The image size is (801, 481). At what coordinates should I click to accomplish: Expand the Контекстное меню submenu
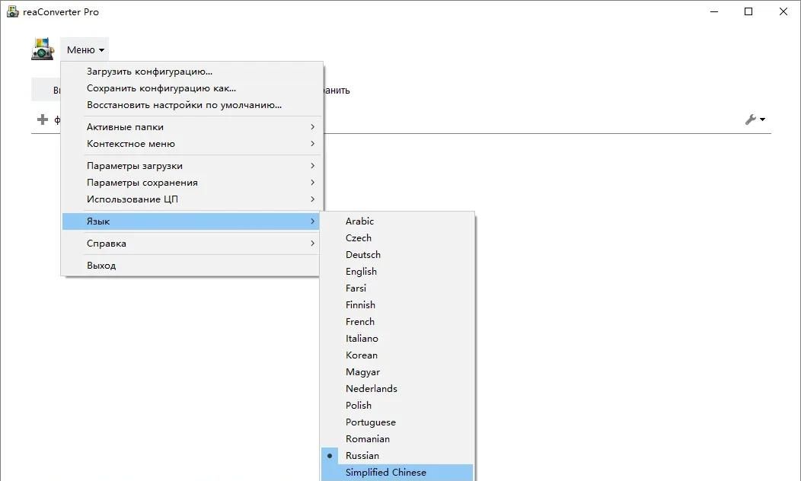[x=192, y=144]
